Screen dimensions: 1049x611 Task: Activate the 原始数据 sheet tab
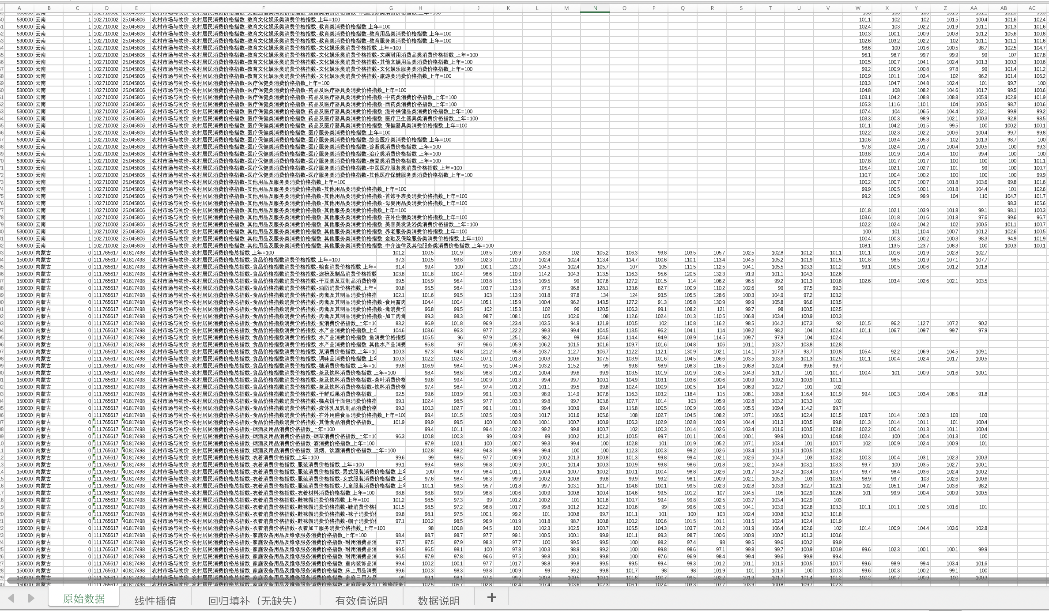(x=84, y=599)
